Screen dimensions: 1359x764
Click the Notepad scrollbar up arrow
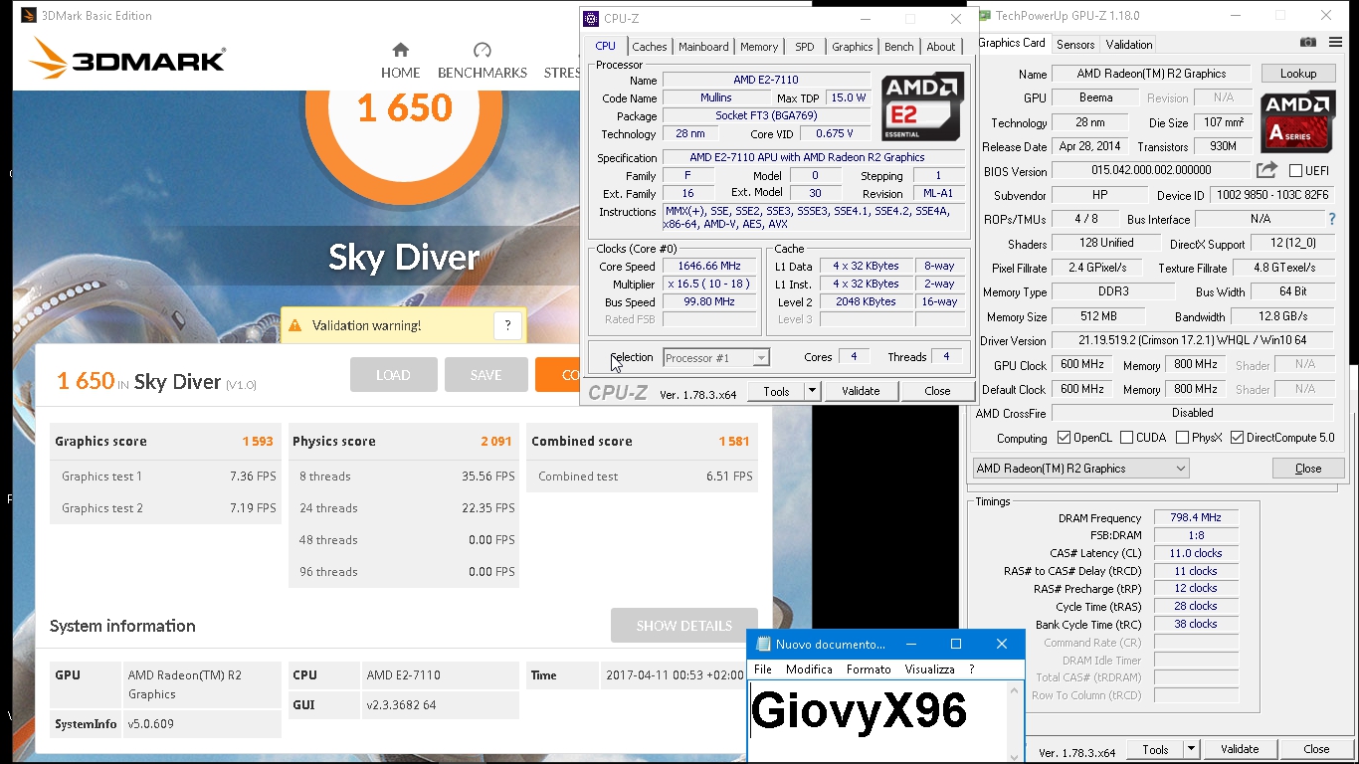1015,690
